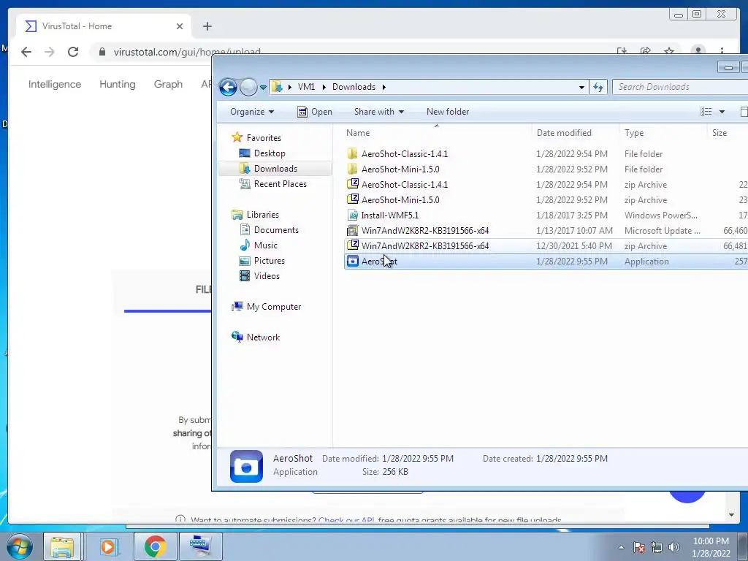Refresh the Downloads folder view
Image resolution: width=748 pixels, height=561 pixels.
coord(598,87)
